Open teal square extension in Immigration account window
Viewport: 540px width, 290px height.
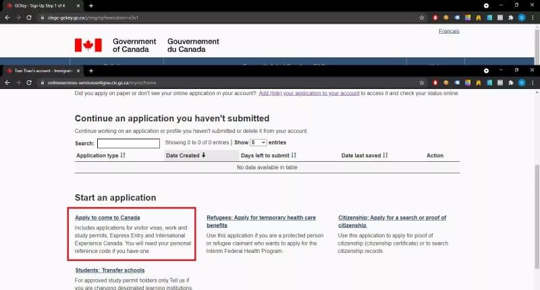tap(489, 82)
